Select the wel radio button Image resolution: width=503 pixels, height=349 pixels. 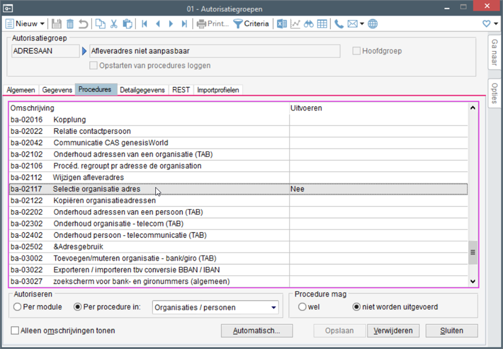coord(302,307)
